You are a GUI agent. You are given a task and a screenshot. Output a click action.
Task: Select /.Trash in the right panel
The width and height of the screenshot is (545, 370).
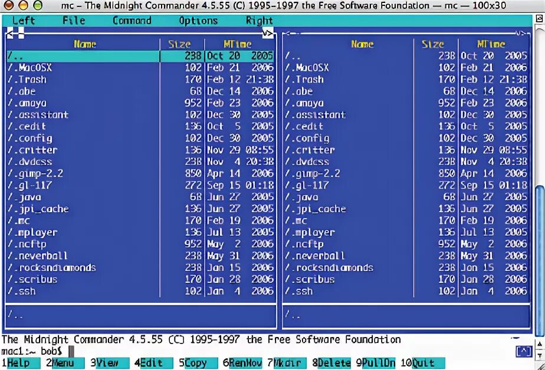coord(406,80)
